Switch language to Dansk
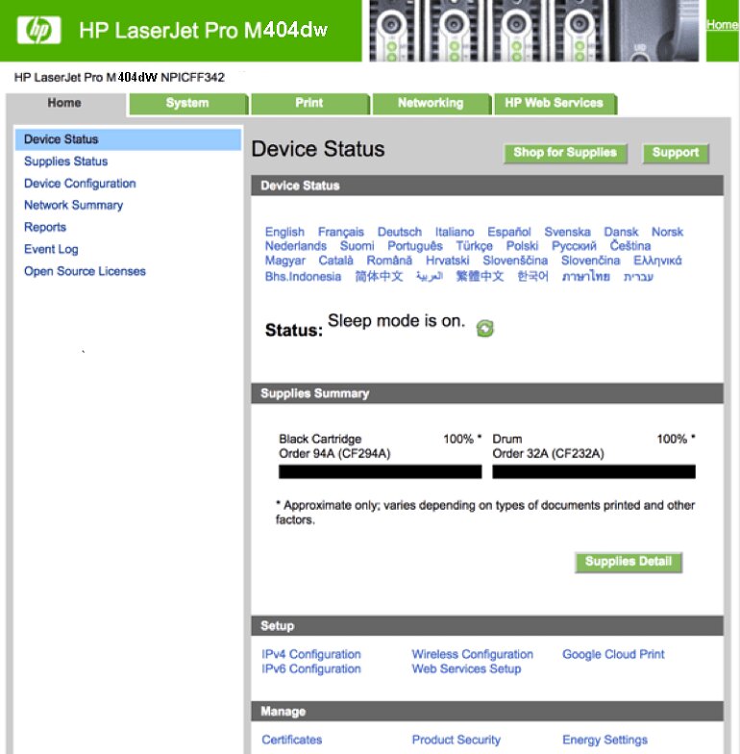The width and height of the screenshot is (740, 754). pos(621,232)
